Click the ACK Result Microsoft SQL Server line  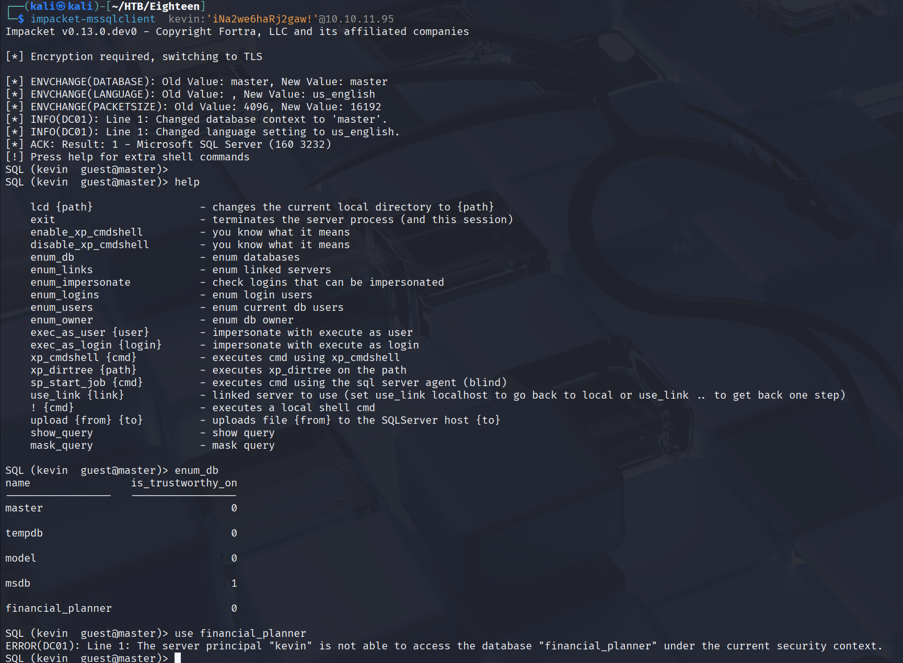168,144
